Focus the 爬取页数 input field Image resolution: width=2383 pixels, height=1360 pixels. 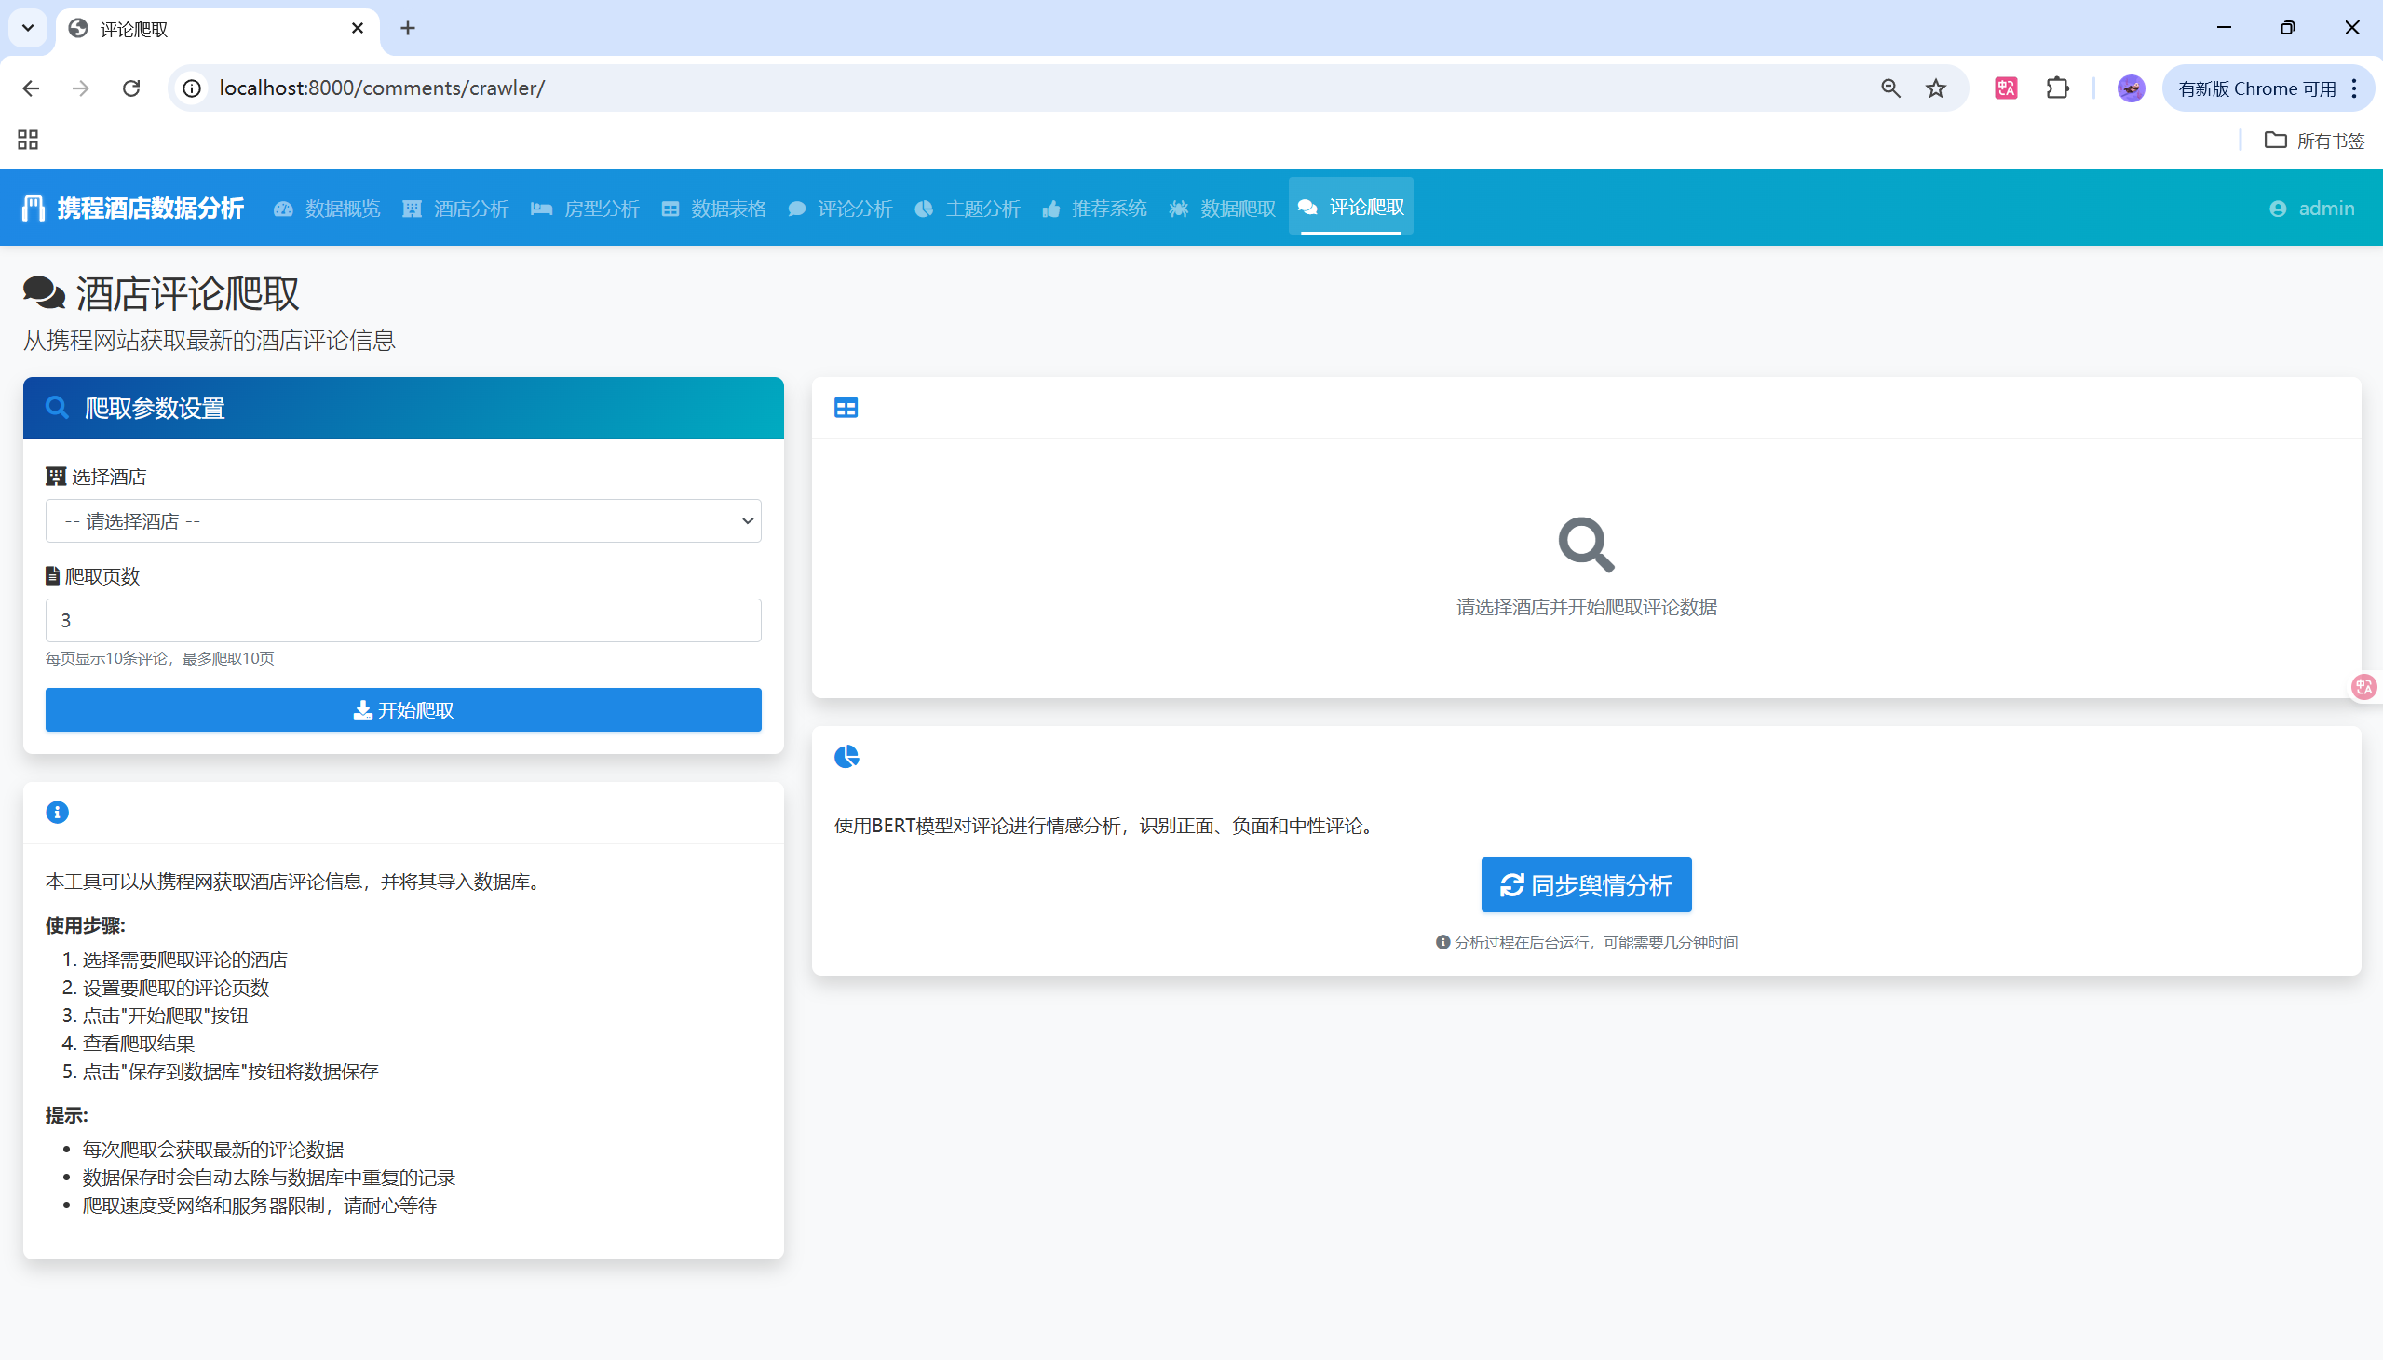pyautogui.click(x=402, y=620)
